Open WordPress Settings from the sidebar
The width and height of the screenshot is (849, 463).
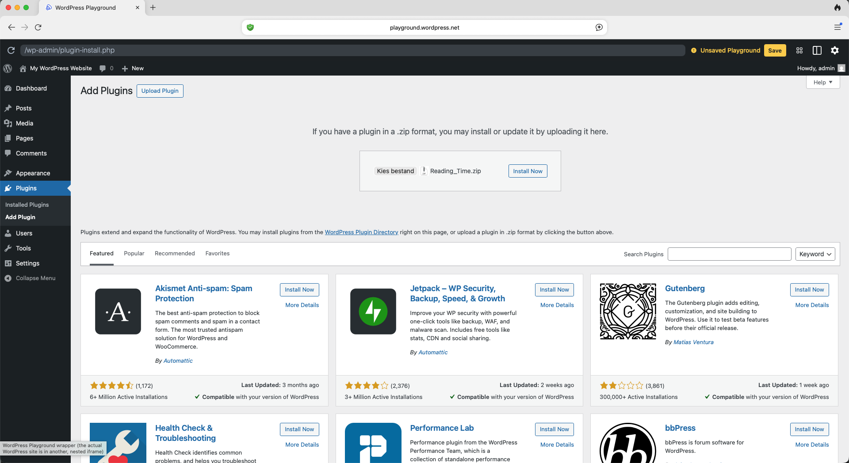[x=27, y=263]
